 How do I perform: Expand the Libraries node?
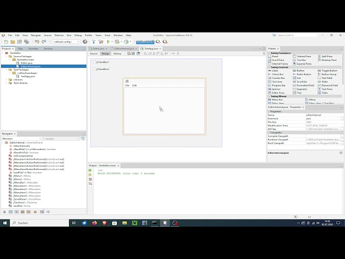6,80
